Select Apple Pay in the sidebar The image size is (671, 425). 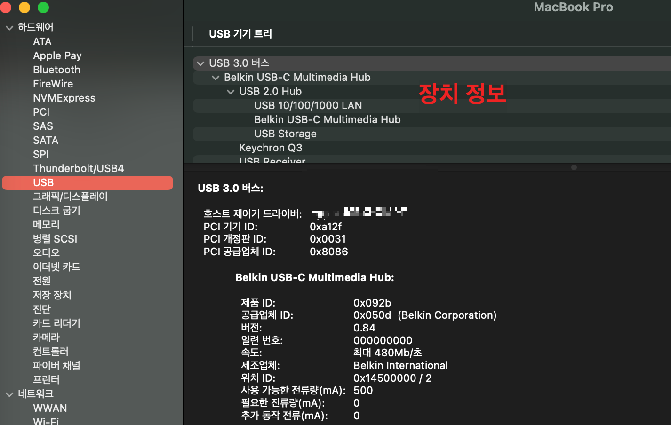[57, 56]
